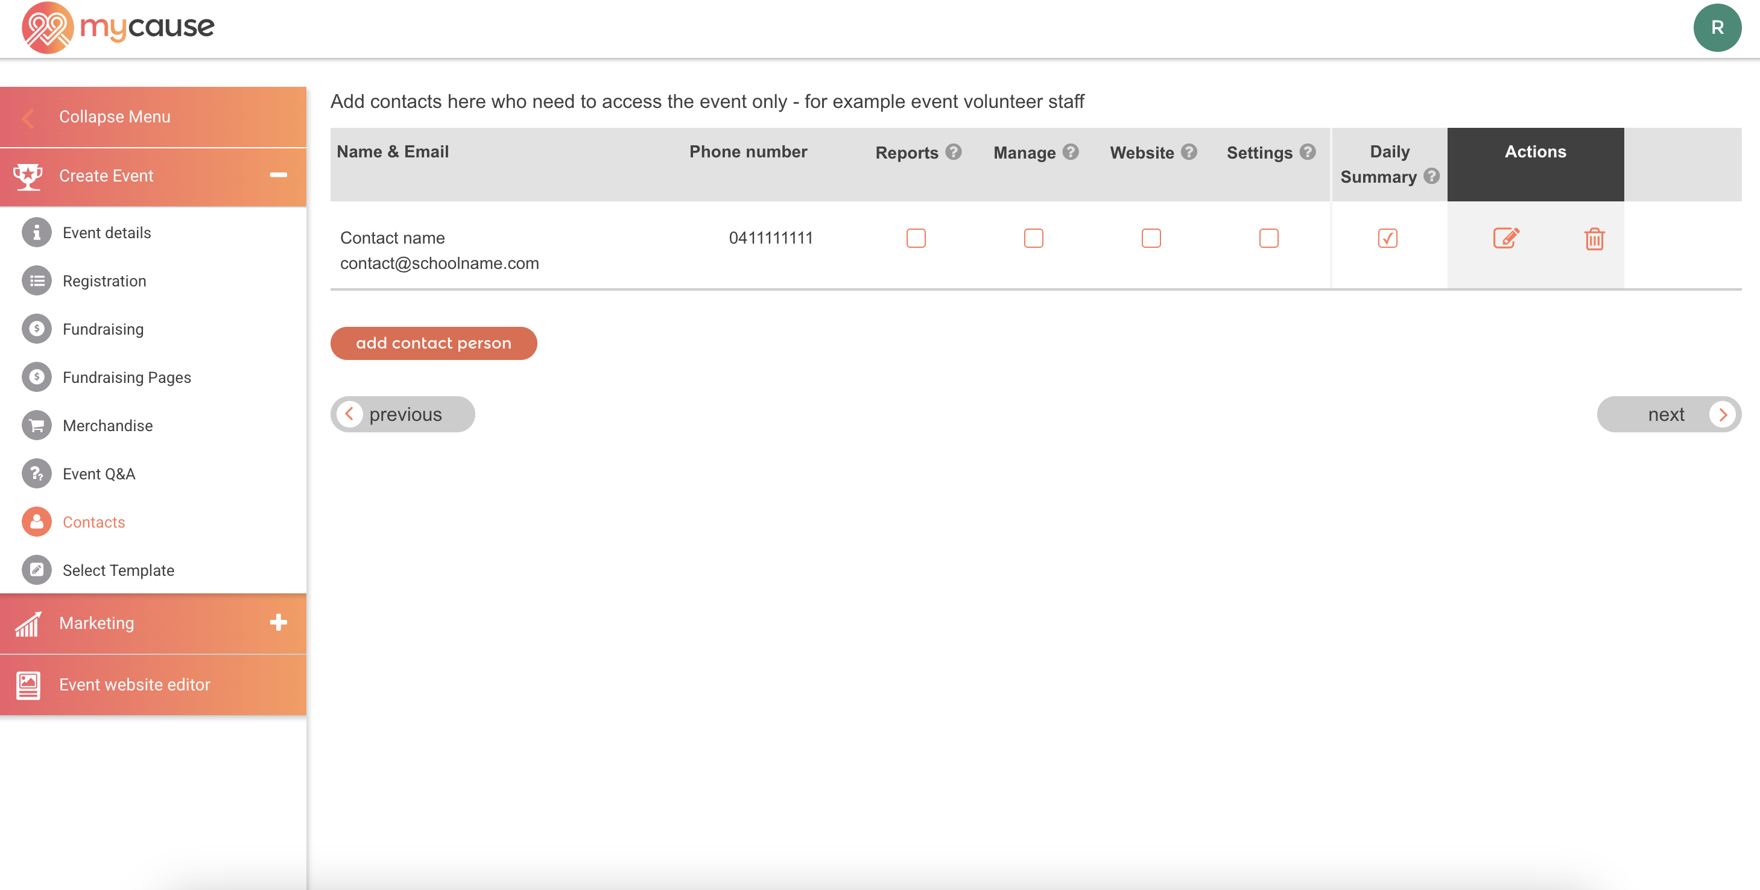
Task: Click the Event Q&A question icon
Action: coord(36,473)
